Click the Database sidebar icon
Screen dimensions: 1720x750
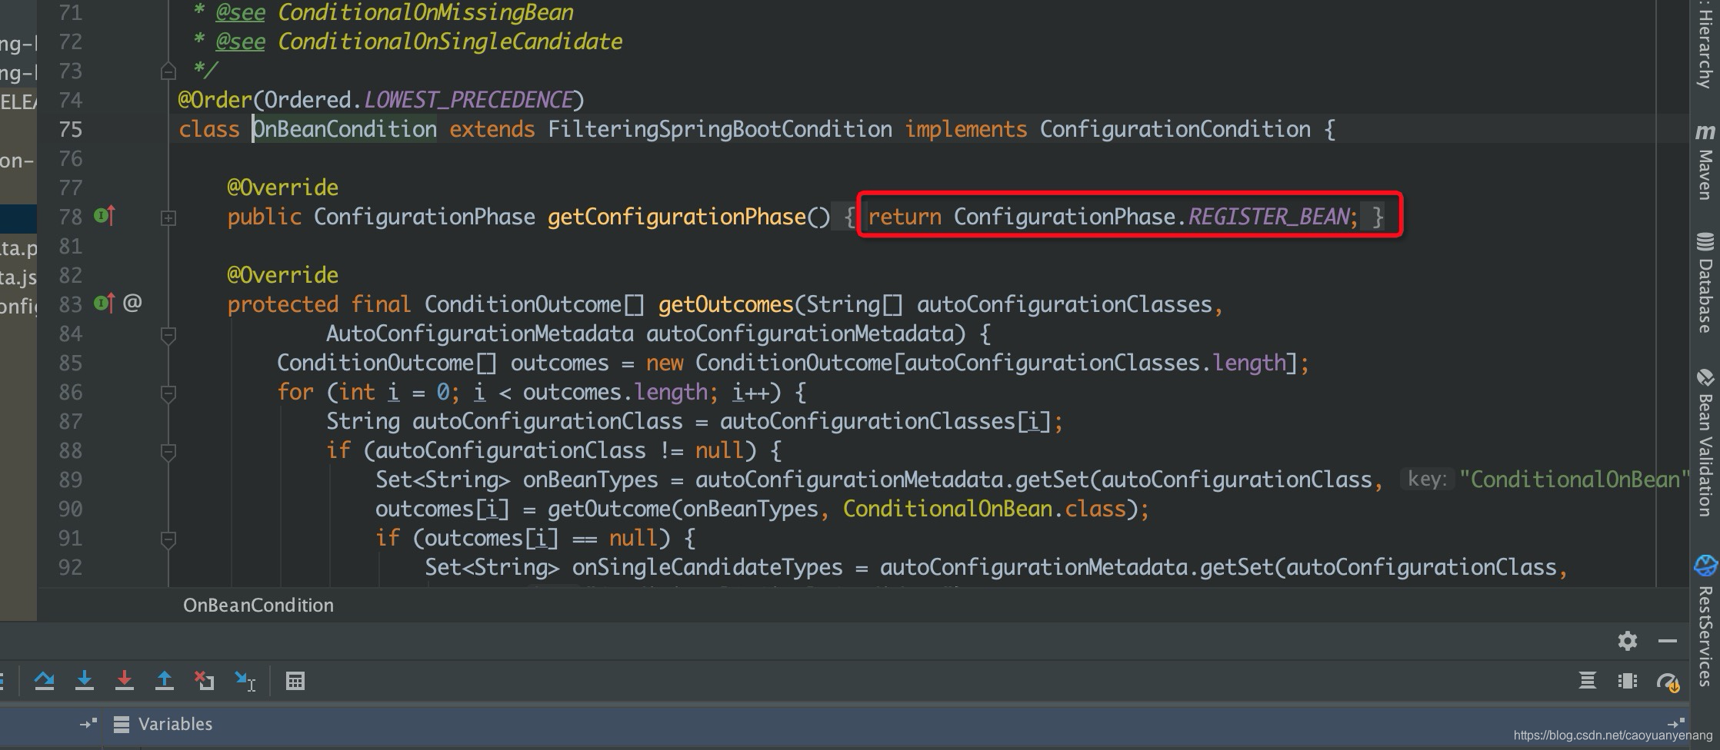coord(1705,242)
